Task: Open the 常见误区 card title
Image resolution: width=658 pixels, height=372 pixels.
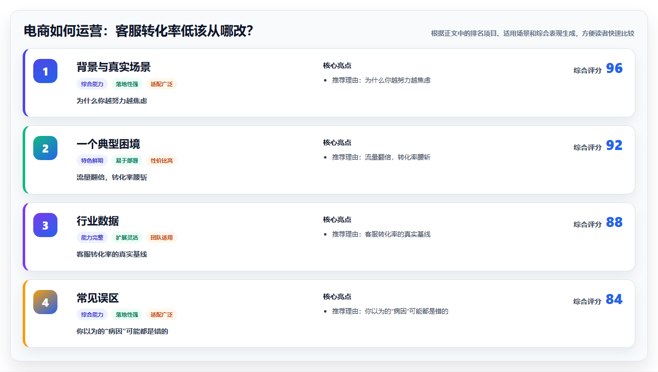Action: coord(98,298)
